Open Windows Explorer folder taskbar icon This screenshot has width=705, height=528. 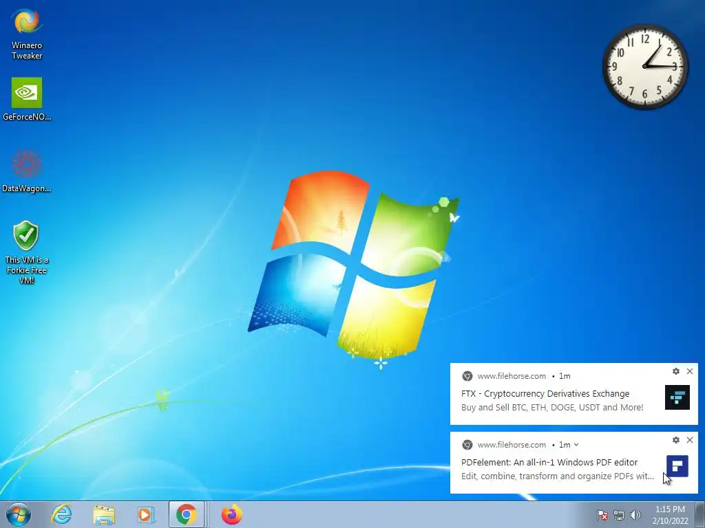point(104,514)
